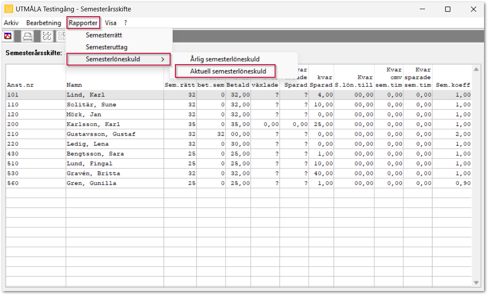The height and width of the screenshot is (295, 488).
Task: Click the Sem.koeff column header
Action: coord(453,85)
